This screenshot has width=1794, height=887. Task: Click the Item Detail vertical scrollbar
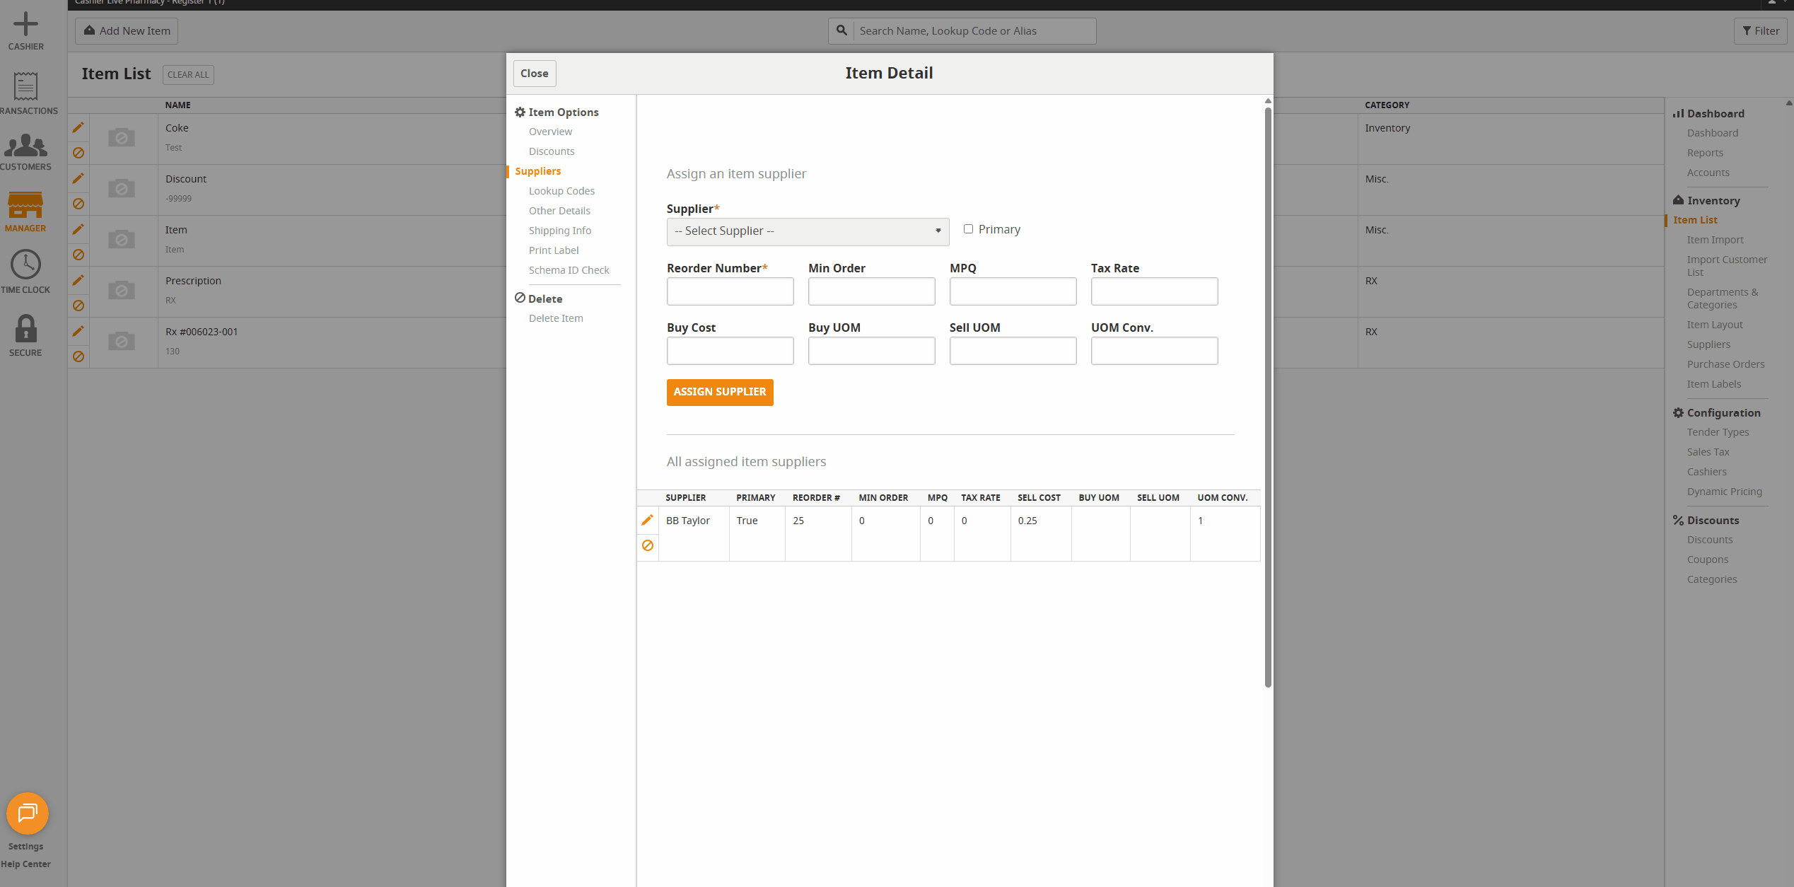pos(1268,396)
